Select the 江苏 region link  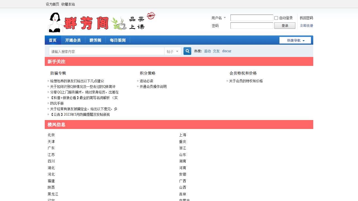[51, 155]
